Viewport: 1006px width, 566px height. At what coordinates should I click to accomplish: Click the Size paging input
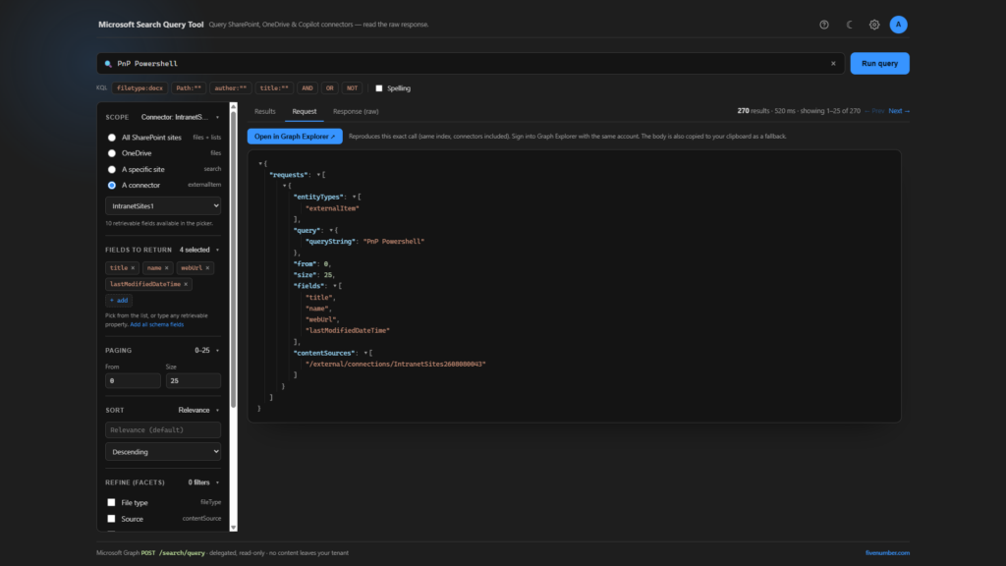(x=194, y=380)
